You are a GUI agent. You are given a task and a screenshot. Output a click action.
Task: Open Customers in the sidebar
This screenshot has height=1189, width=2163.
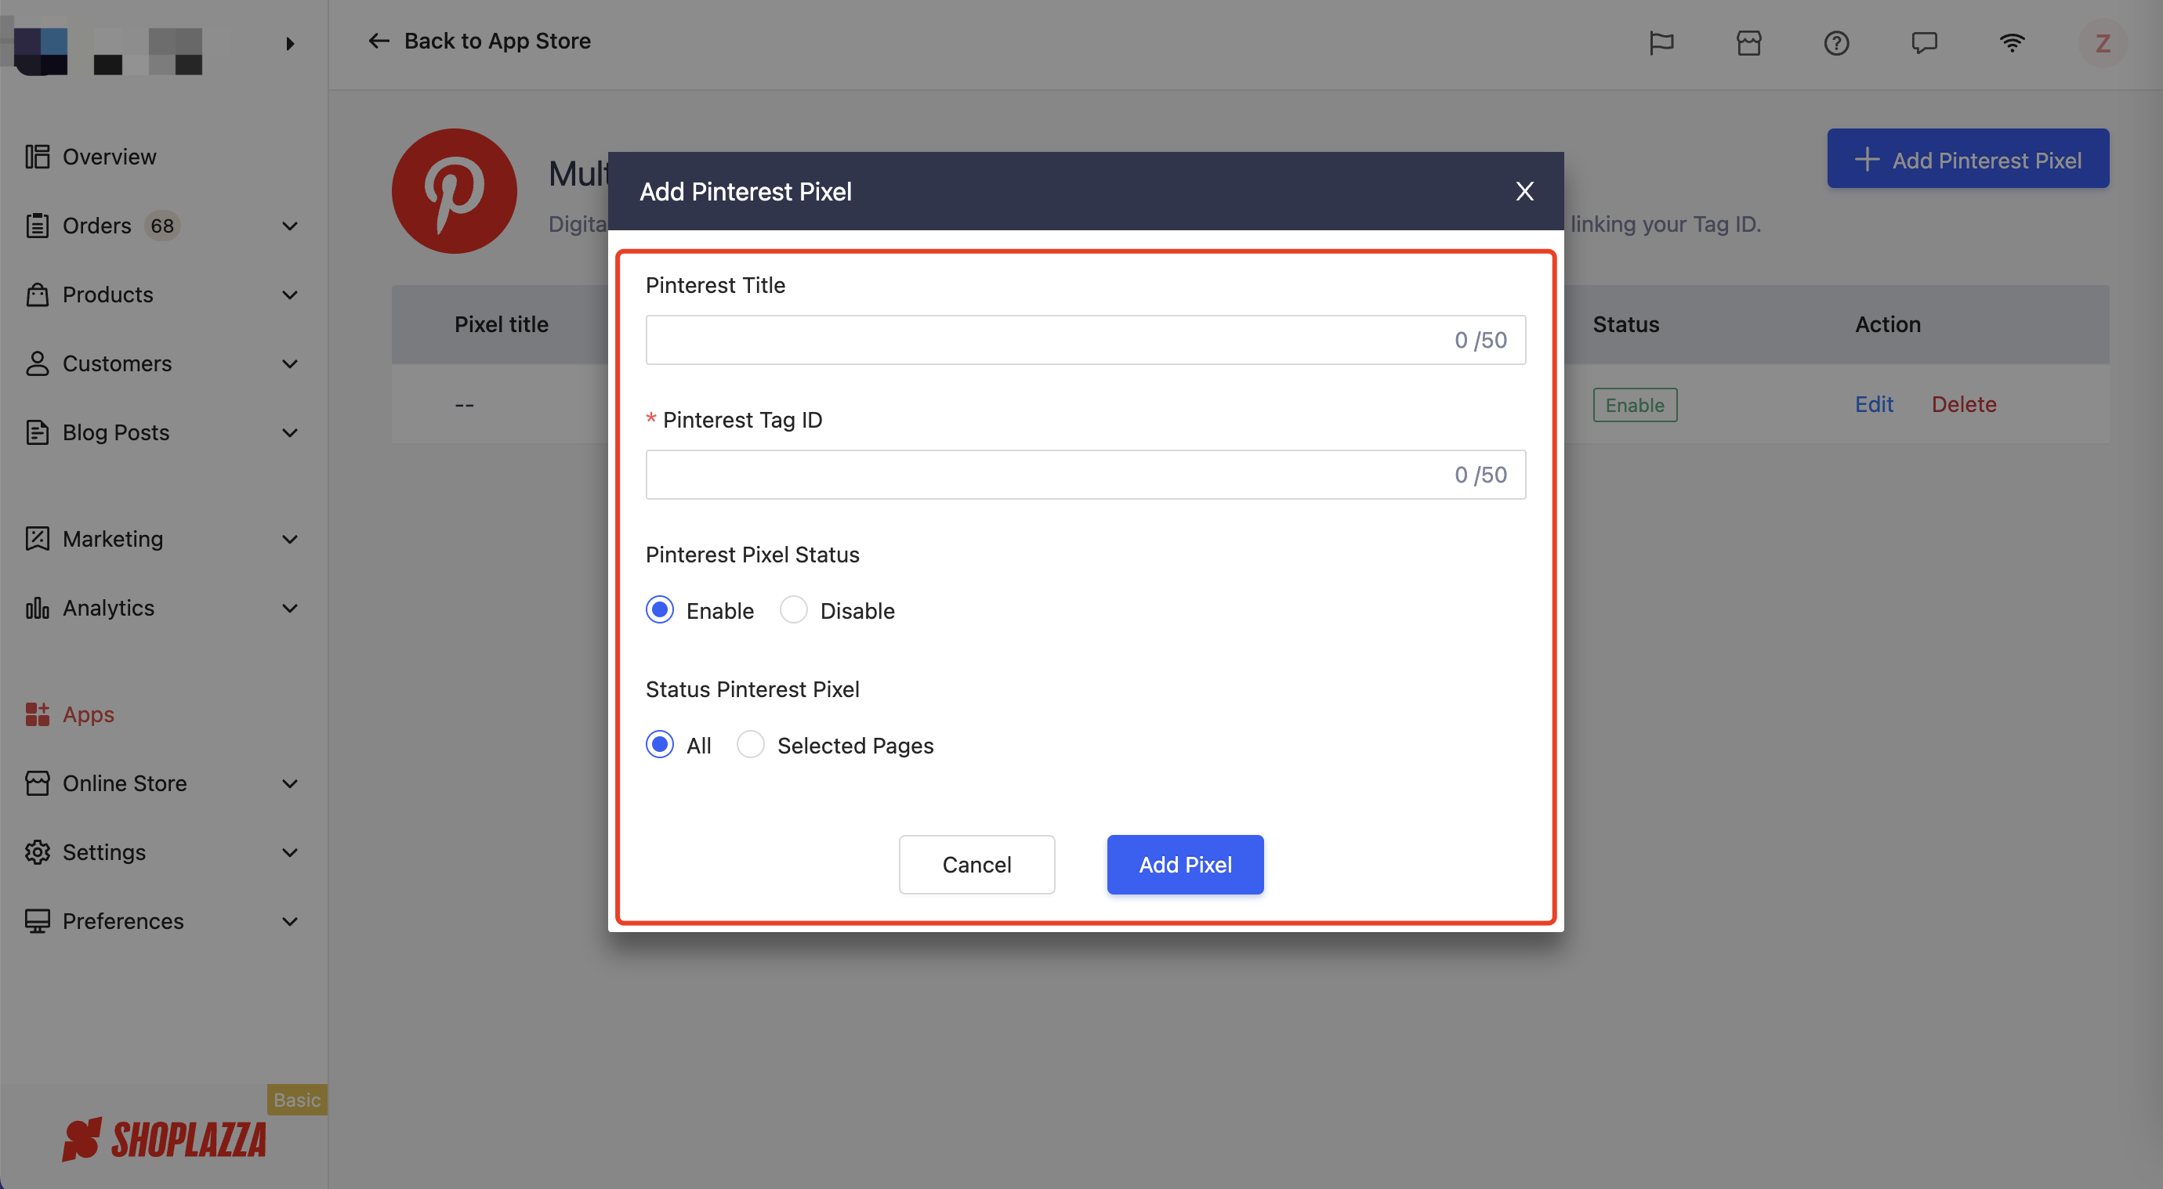tap(117, 363)
